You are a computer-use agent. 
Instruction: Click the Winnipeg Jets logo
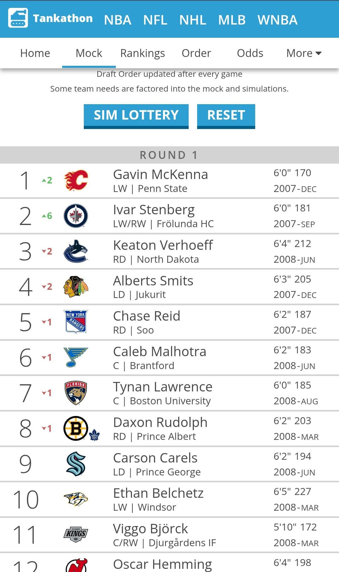(76, 216)
